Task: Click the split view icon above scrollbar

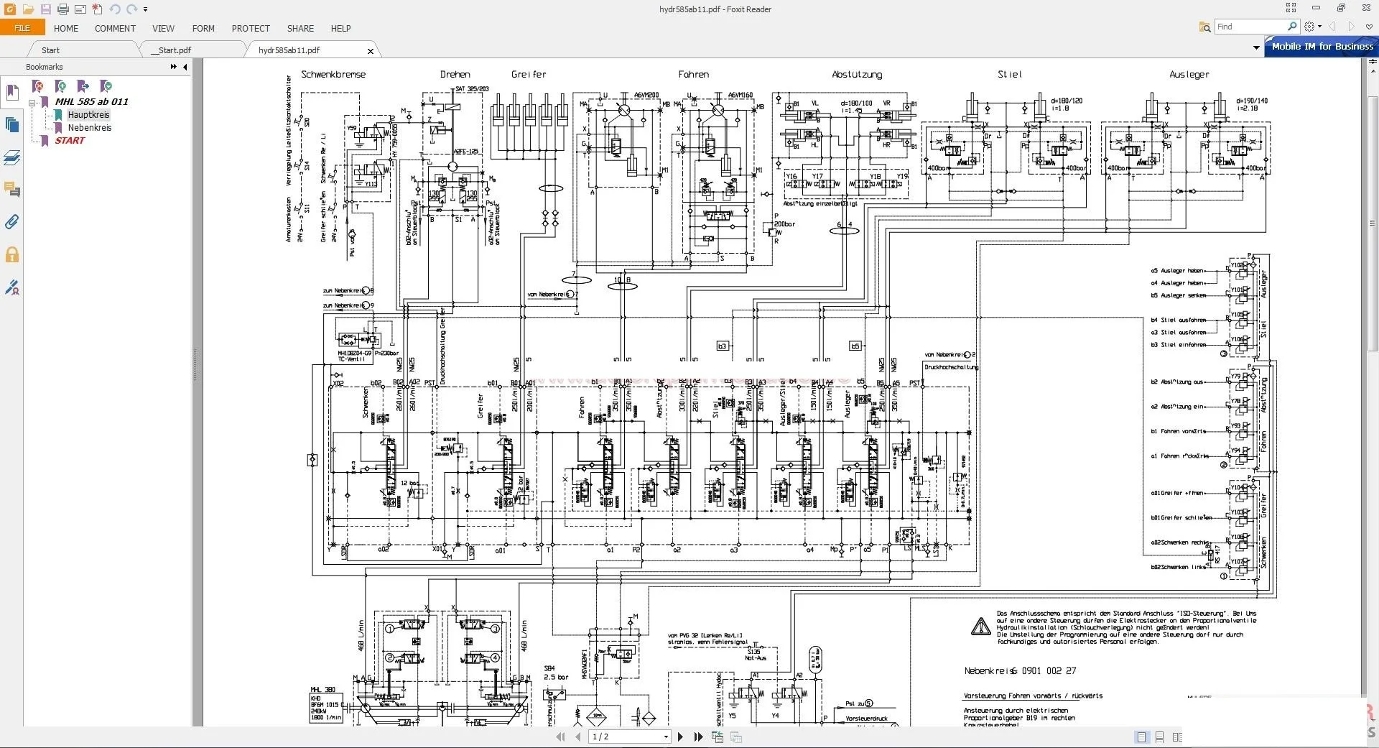Action: (x=1372, y=62)
